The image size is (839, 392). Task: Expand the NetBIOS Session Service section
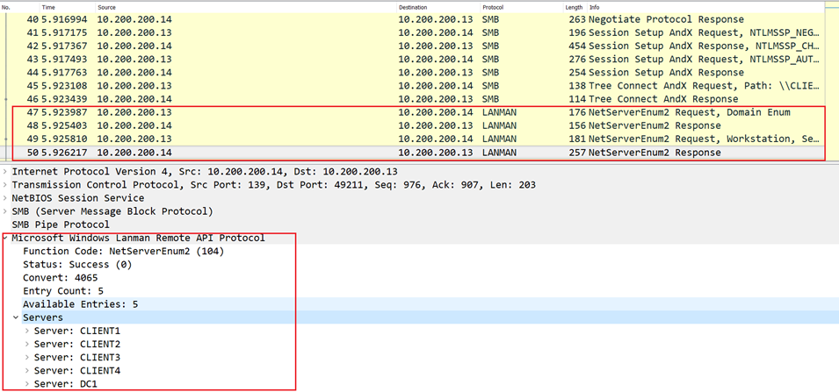[6, 198]
